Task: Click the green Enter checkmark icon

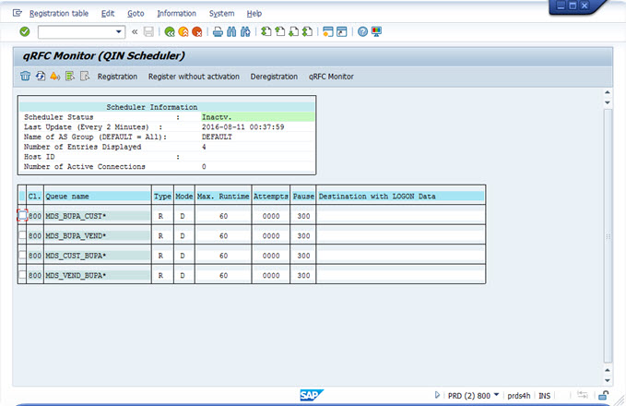Action: (25, 31)
